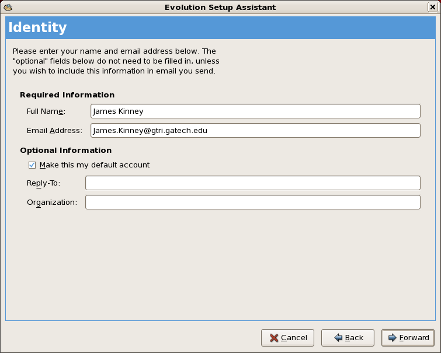Select the empty Reply-To input box
441x353 pixels.
[x=252, y=183]
